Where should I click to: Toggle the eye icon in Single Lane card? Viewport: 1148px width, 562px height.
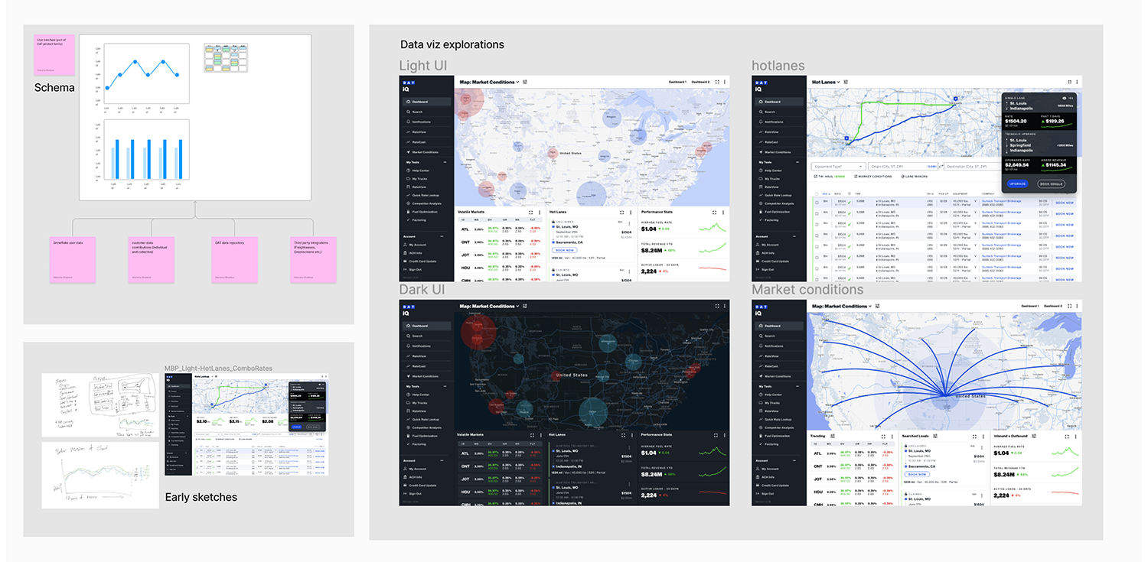click(x=1064, y=98)
